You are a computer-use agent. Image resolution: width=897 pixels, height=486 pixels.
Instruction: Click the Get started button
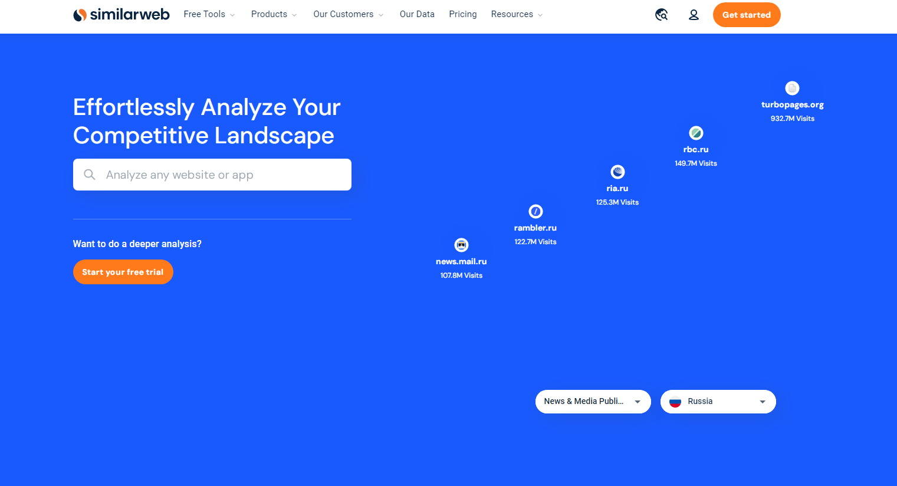(747, 15)
